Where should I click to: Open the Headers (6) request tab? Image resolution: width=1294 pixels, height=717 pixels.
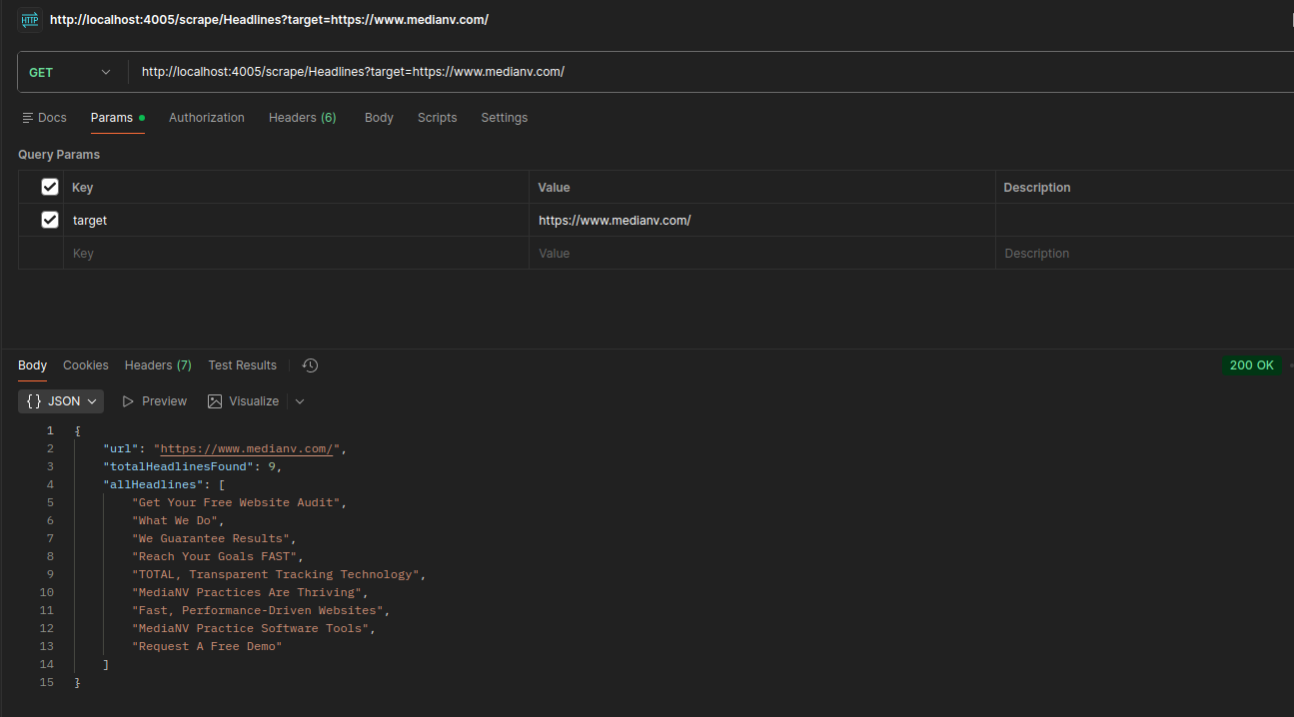[302, 118]
